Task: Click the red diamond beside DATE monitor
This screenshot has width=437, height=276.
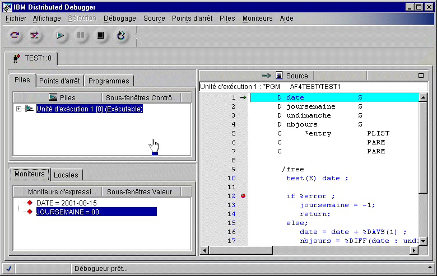Action: (30, 203)
